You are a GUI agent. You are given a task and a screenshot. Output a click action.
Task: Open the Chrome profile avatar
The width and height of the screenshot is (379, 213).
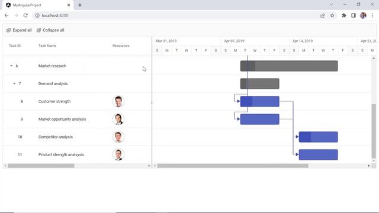coord(363,15)
